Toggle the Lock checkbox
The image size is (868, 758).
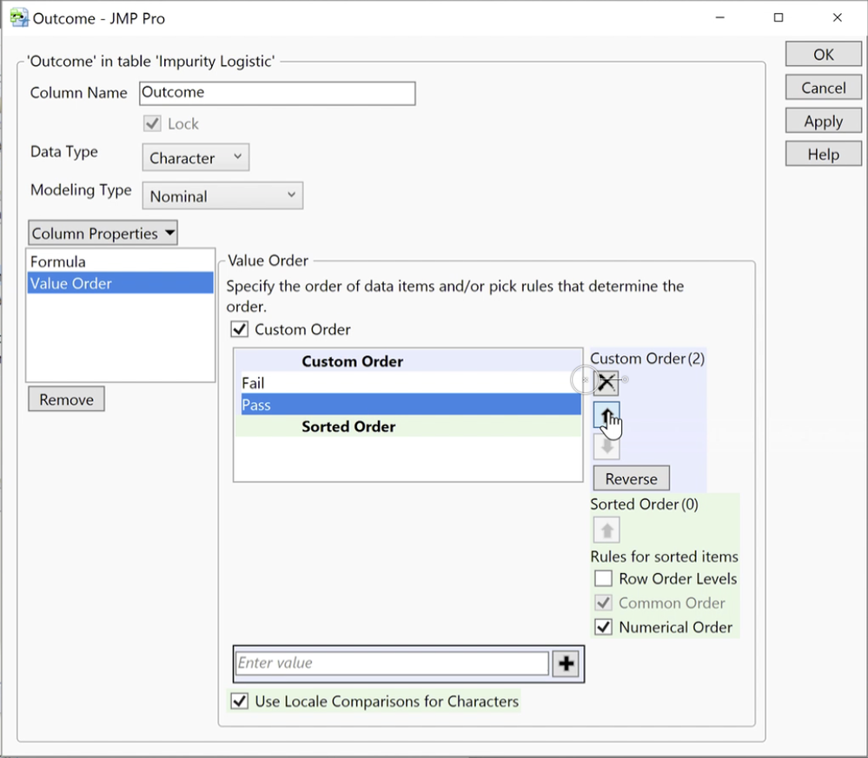click(152, 123)
